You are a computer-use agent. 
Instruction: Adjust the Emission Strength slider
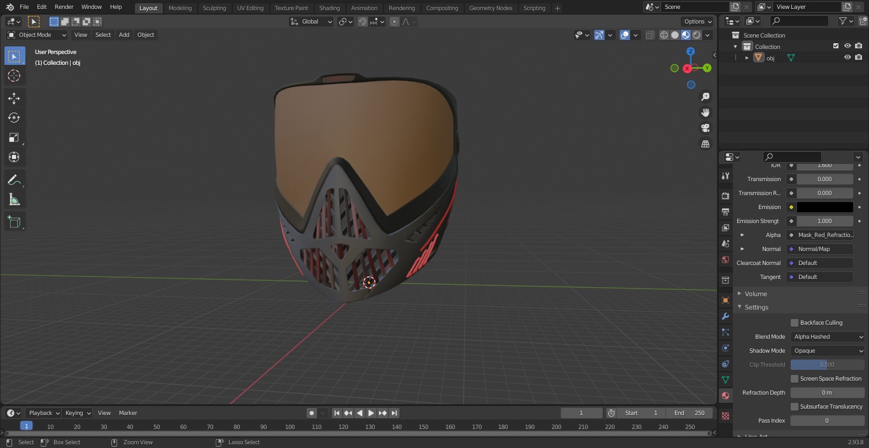pyautogui.click(x=824, y=221)
